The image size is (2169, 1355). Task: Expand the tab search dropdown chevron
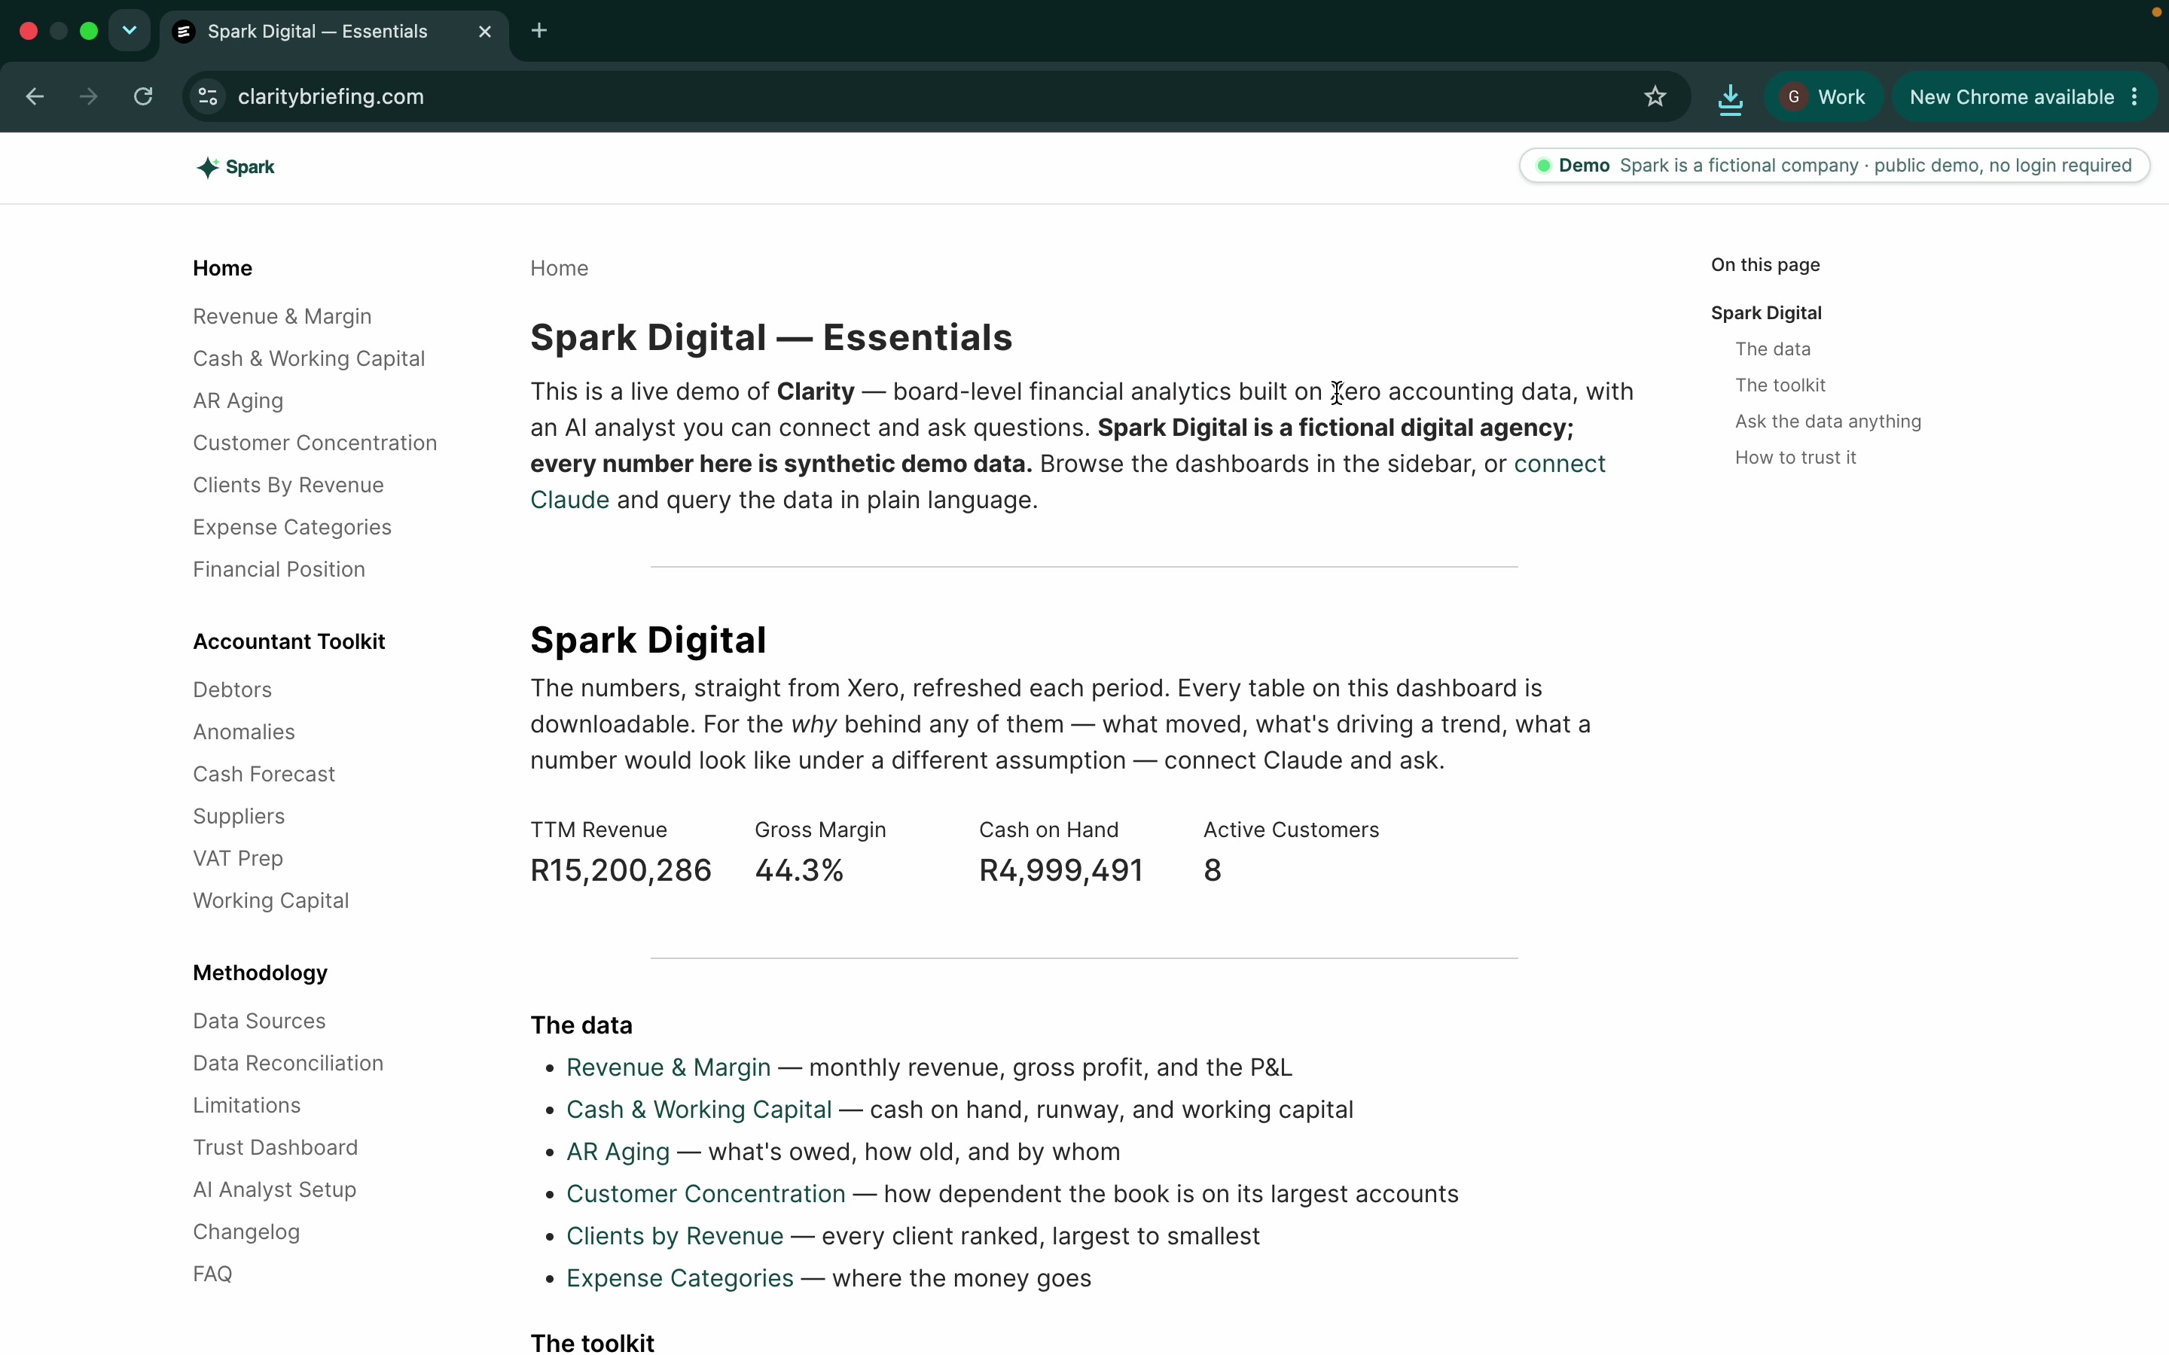point(129,32)
